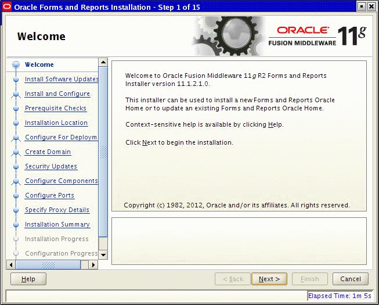379x305 pixels.
Task: Click the vertical scrollbar thumb of step list
Action: coord(103,152)
